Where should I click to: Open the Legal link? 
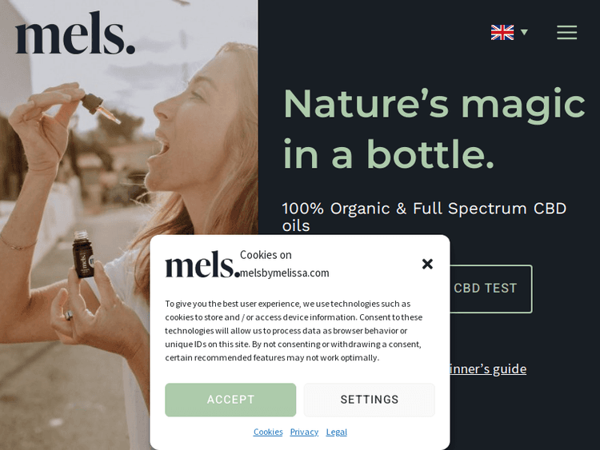click(336, 432)
